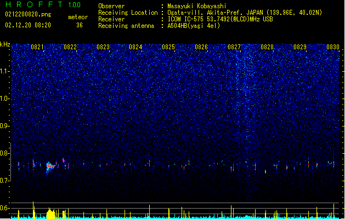Click the 0.8 kHz axis label

4,153
